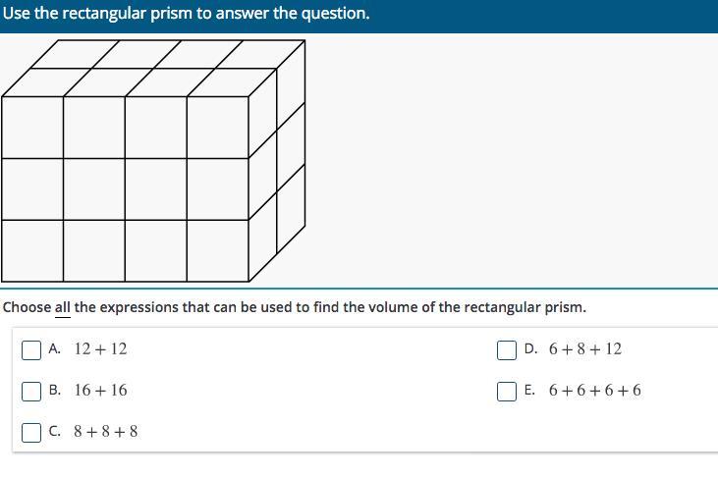
Task: Click the "Choose all the expressions" question text
Action: pyautogui.click(x=295, y=307)
